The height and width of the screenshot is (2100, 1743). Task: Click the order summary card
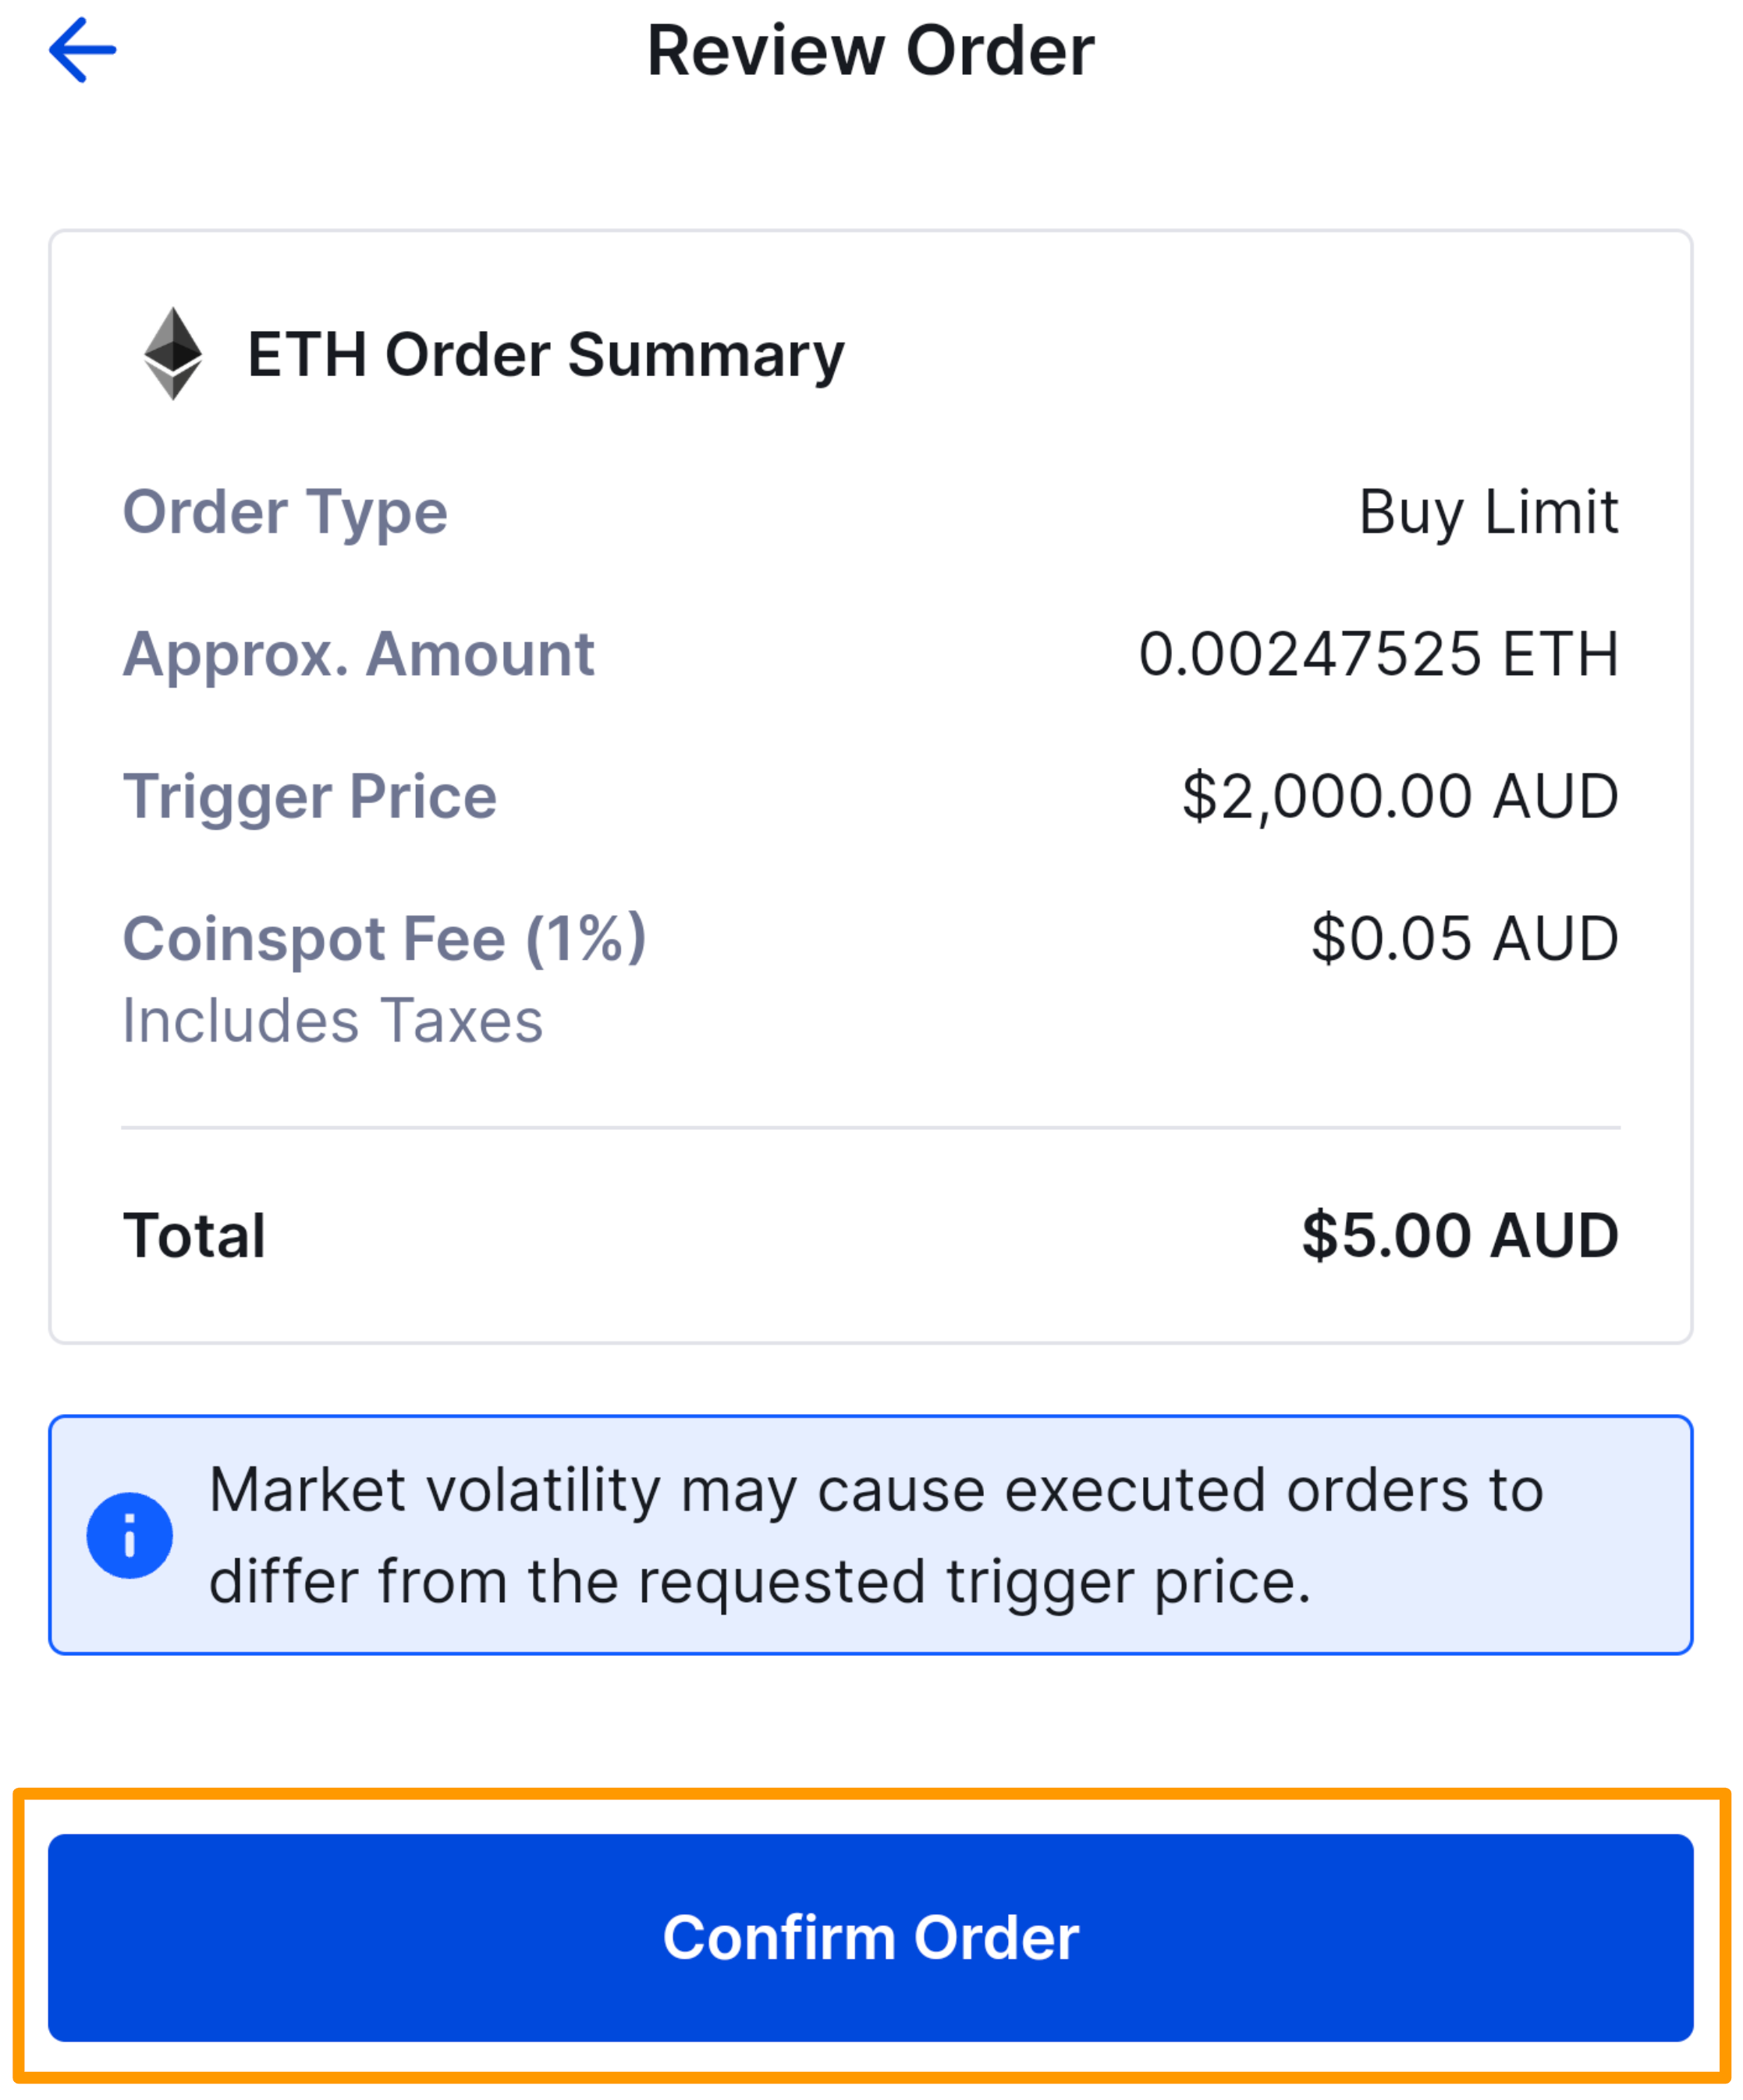[871, 780]
